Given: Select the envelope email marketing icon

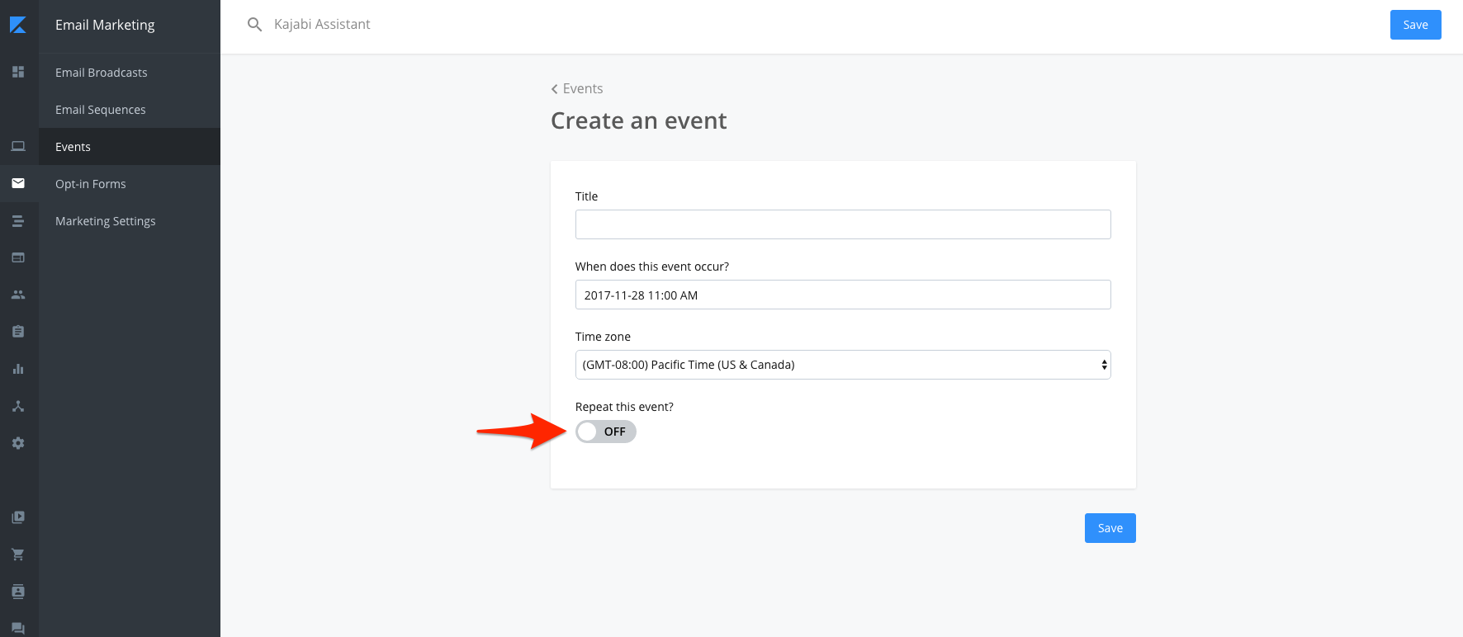Looking at the screenshot, I should pyautogui.click(x=18, y=183).
